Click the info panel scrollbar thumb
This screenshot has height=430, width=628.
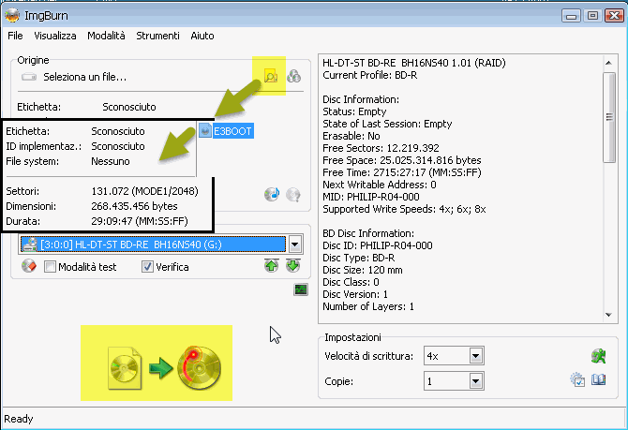(609, 117)
